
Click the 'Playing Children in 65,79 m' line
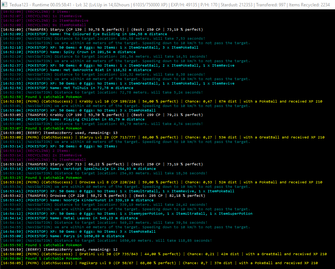73,119
